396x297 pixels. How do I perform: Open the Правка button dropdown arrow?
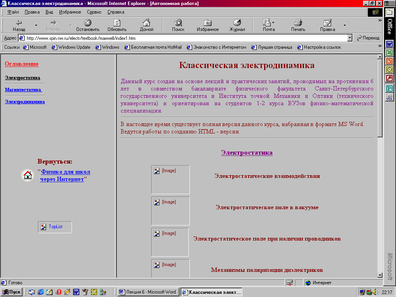[x=345, y=25]
